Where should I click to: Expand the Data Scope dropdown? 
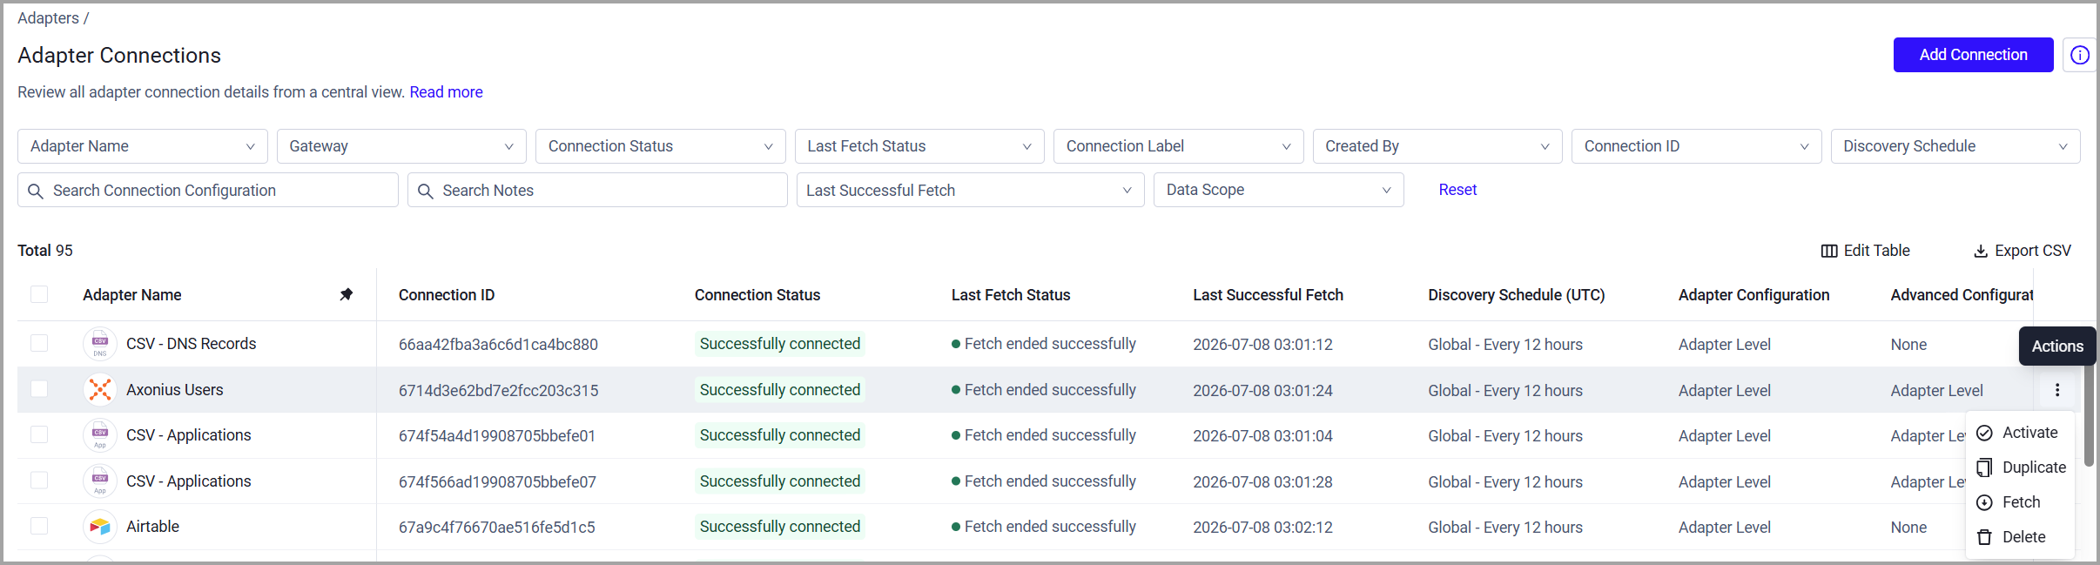click(x=1279, y=190)
